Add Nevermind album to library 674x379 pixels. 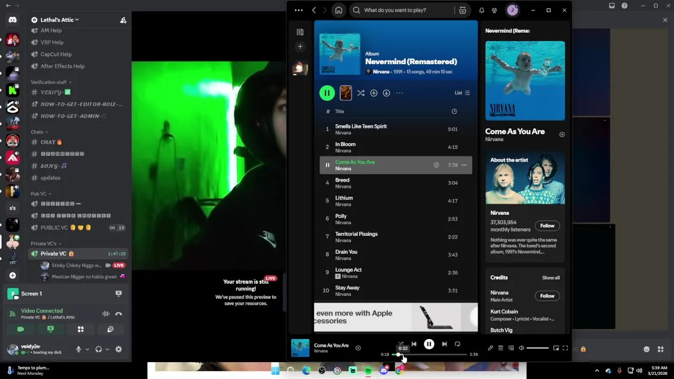point(373,93)
